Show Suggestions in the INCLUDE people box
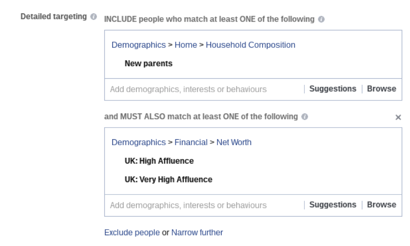 click(x=333, y=89)
